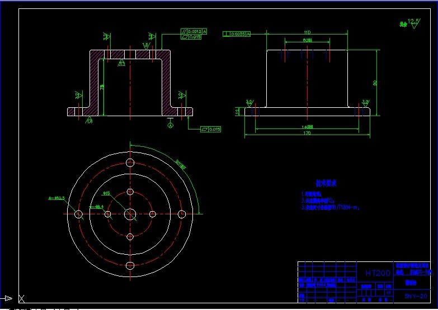The image size is (438, 310).
Task: Select the 12.5 surface roughness symbol
Action: click(415, 23)
